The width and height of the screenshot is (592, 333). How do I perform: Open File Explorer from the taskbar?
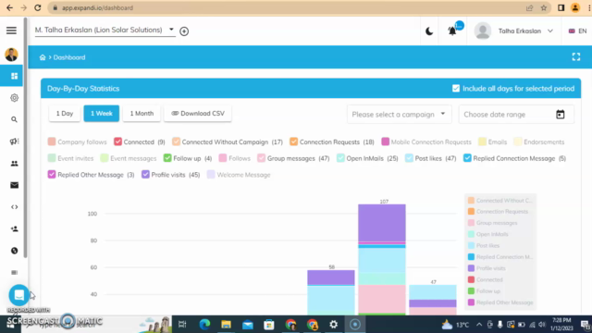point(226,325)
